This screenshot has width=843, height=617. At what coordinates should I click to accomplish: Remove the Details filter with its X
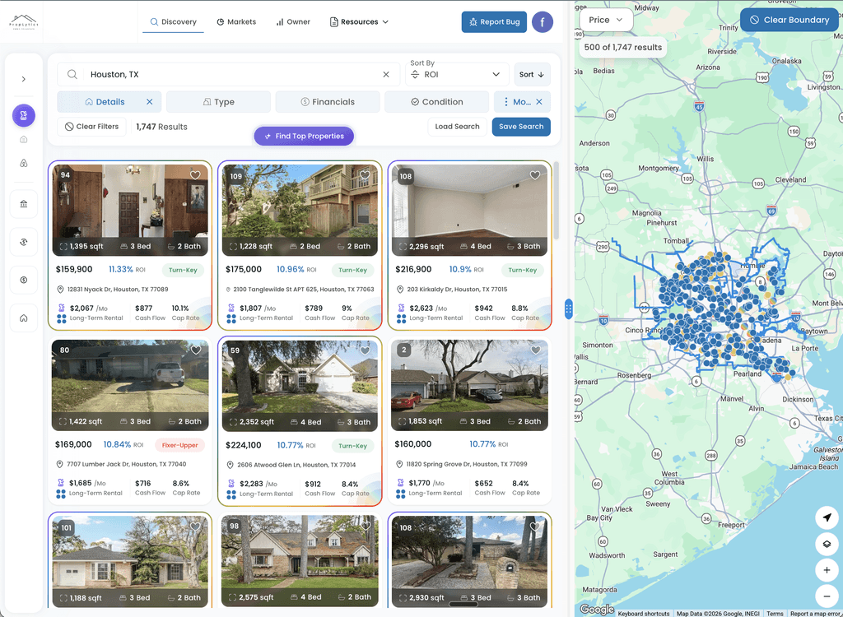[150, 101]
